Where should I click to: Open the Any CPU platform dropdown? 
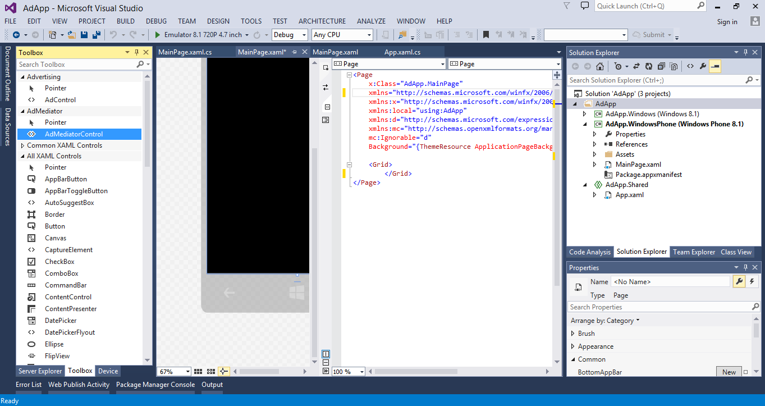click(x=342, y=35)
